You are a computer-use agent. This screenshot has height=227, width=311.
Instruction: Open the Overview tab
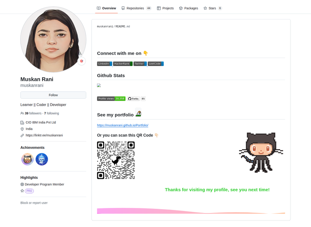[106, 8]
